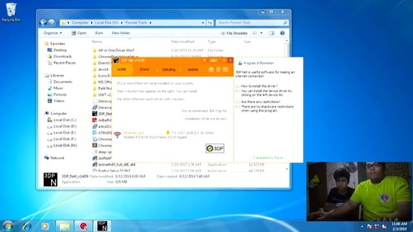The width and height of the screenshot is (413, 232).
Task: Click the taskbar clock
Action: point(399,226)
